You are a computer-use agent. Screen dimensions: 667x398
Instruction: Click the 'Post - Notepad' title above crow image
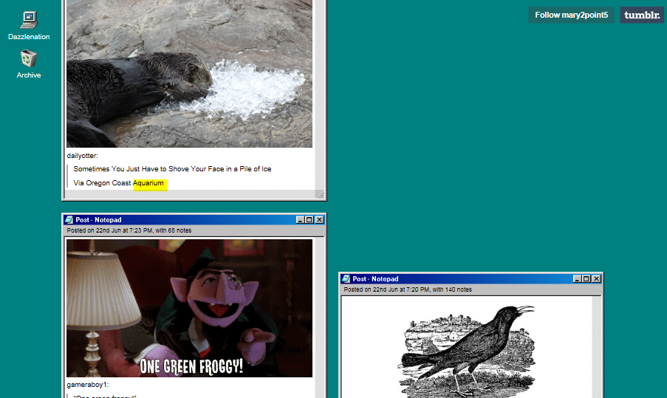pyautogui.click(x=376, y=279)
